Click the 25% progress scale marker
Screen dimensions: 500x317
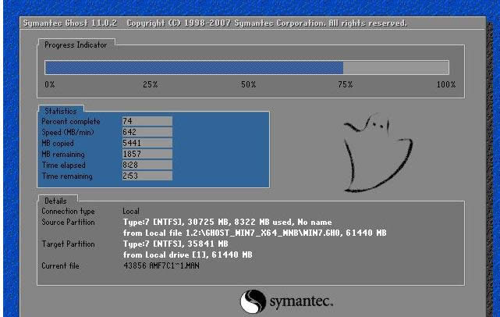point(151,84)
